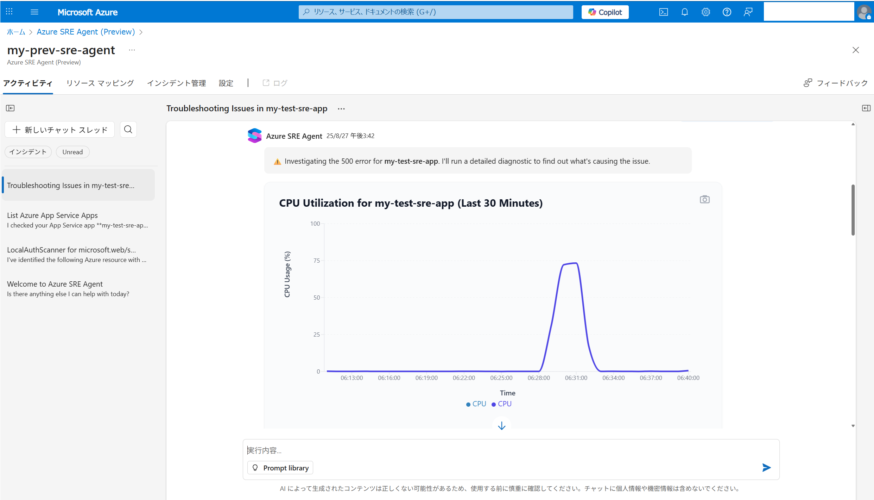Viewport: 874px width, 500px height.
Task: Toggle the インシデント filter chip
Action: coord(28,152)
